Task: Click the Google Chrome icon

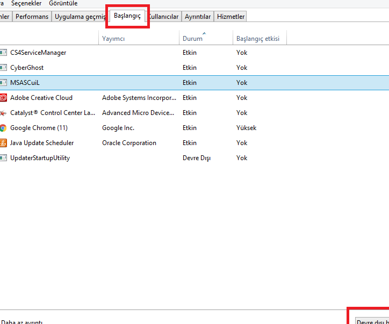Action: click(x=3, y=128)
